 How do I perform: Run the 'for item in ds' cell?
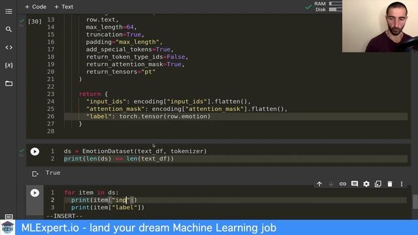[x=35, y=193]
